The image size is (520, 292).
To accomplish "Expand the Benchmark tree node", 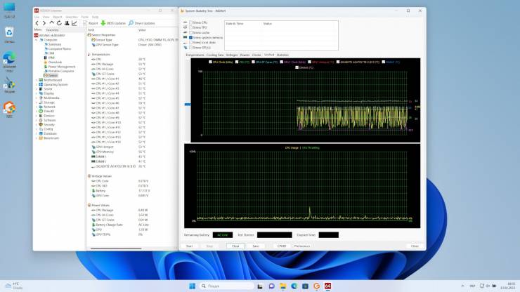I will coord(37,138).
